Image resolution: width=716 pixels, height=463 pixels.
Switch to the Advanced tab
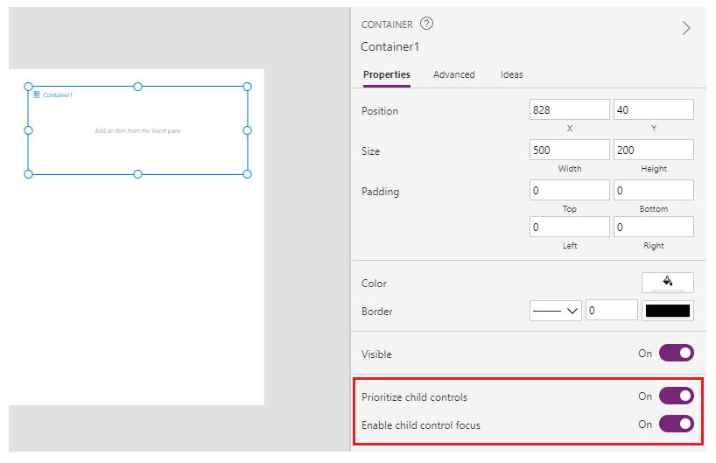453,74
